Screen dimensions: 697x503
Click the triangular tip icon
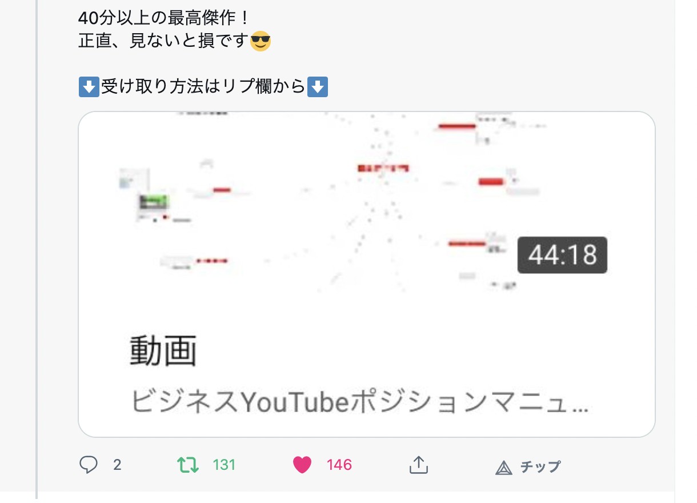click(503, 468)
